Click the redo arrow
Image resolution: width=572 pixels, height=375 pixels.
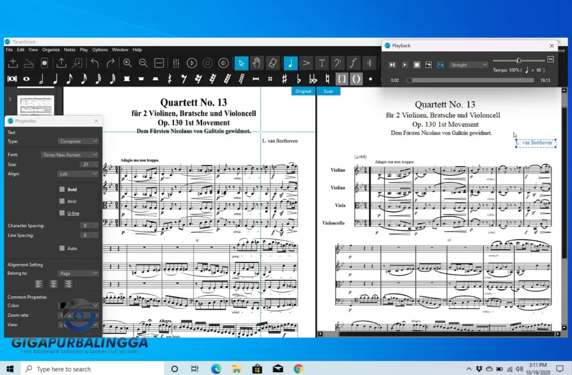pyautogui.click(x=111, y=63)
